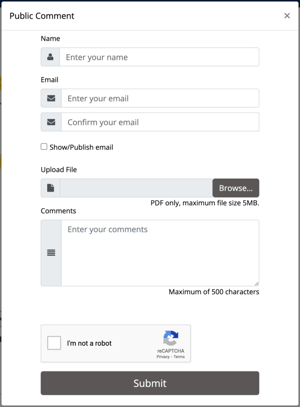Click the Comments label

pyautogui.click(x=58, y=211)
